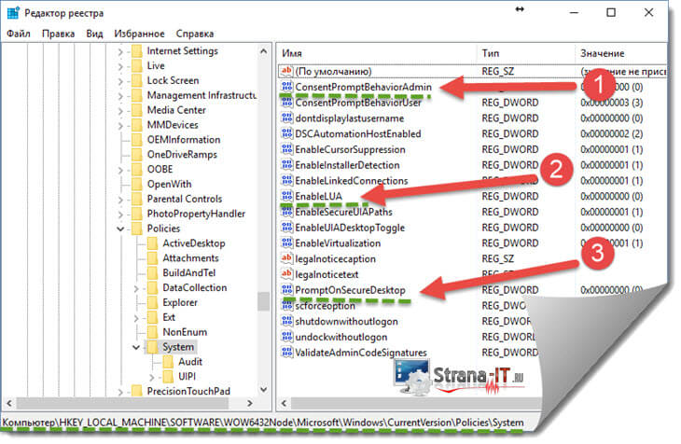This screenshot has height=444, width=681.
Task: Collapse the Policies tree node
Action: (121, 229)
